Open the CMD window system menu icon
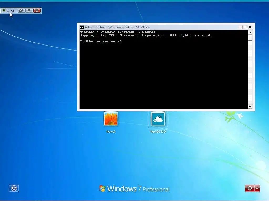This screenshot has width=269, height=201. [82, 27]
